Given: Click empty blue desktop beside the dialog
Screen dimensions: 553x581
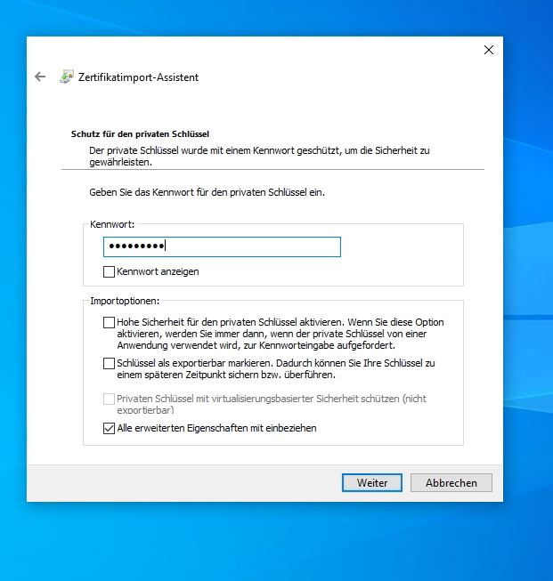Looking at the screenshot, I should (x=525, y=267).
